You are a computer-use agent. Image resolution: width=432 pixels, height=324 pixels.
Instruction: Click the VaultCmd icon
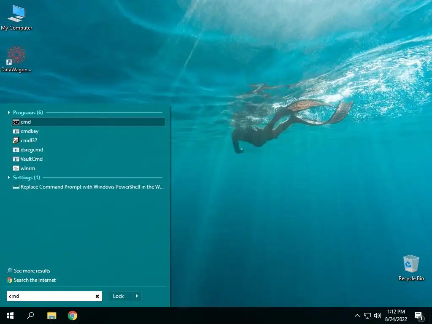pos(16,159)
